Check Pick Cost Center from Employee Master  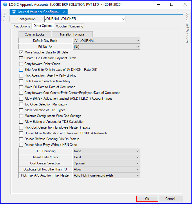(x=21, y=127)
